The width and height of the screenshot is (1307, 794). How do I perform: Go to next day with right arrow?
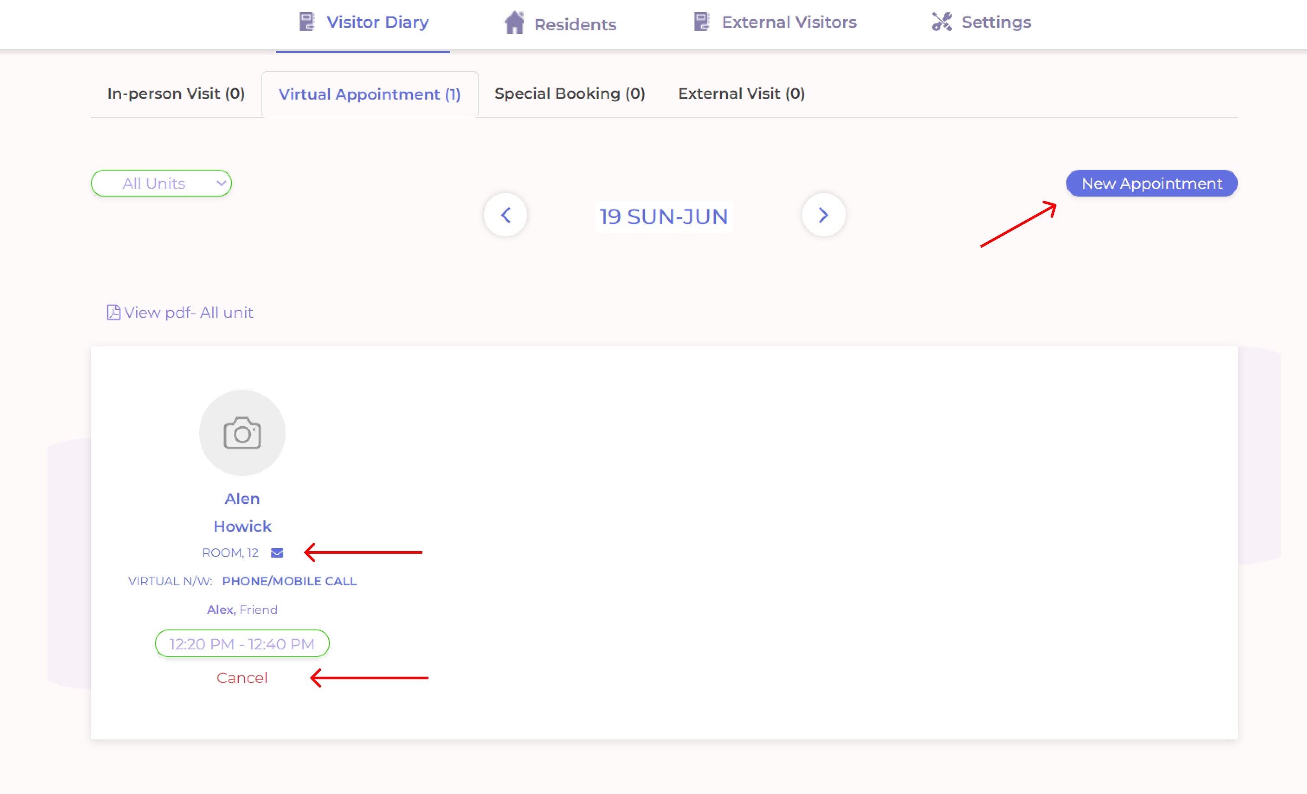823,215
